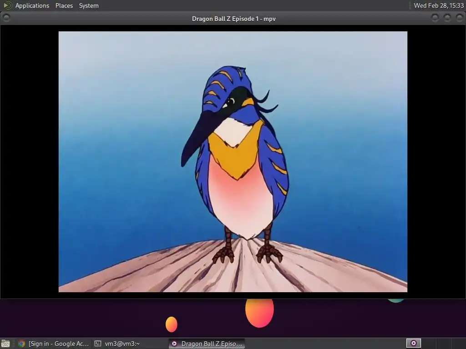The height and width of the screenshot is (349, 466).
Task: Open the System menu
Action: [89, 5]
